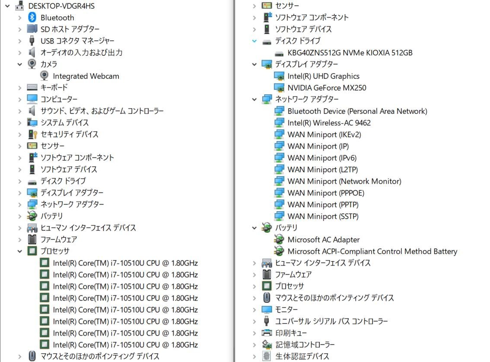
Task: Click the USB コネクタ マネージャー icon
Action: click(32, 41)
